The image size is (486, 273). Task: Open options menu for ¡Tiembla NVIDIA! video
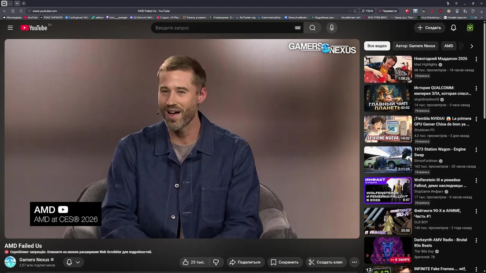pyautogui.click(x=476, y=119)
